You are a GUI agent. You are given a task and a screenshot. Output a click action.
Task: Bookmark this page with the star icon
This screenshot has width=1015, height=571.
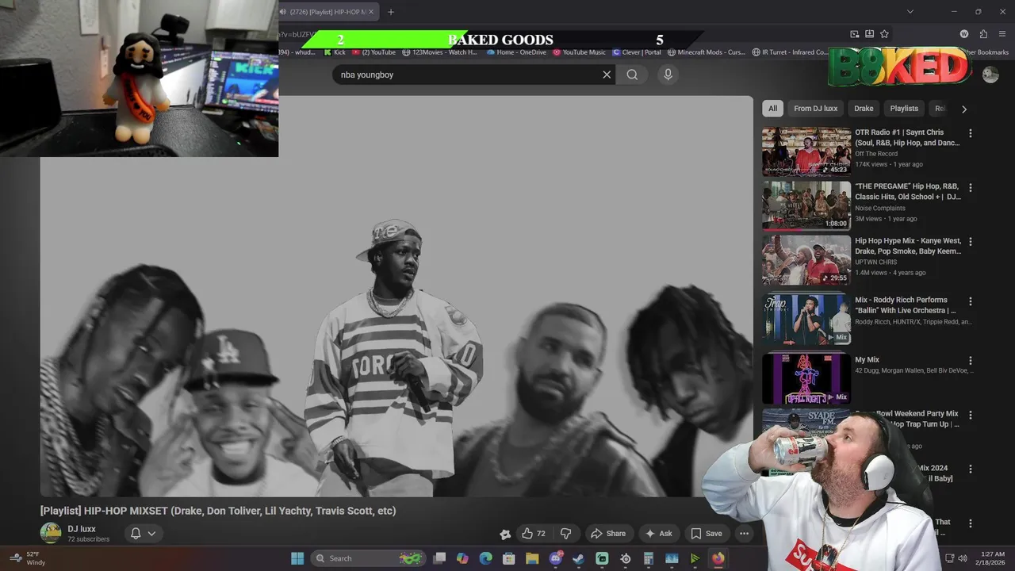(884, 34)
